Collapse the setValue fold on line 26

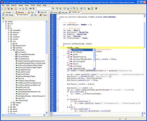58,46
